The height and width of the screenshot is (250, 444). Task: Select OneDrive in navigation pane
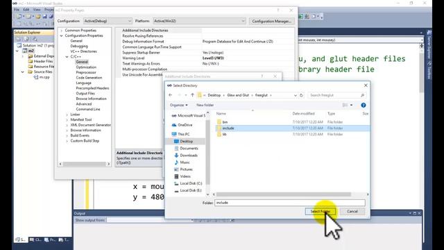pyautogui.click(x=185, y=125)
